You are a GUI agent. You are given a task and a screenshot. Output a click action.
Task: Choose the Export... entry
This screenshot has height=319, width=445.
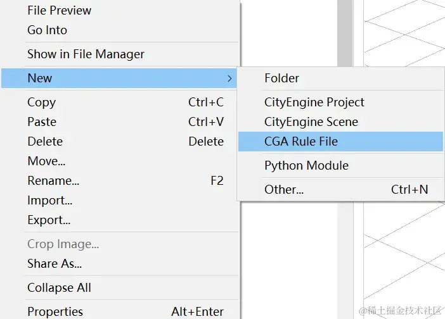tap(49, 220)
